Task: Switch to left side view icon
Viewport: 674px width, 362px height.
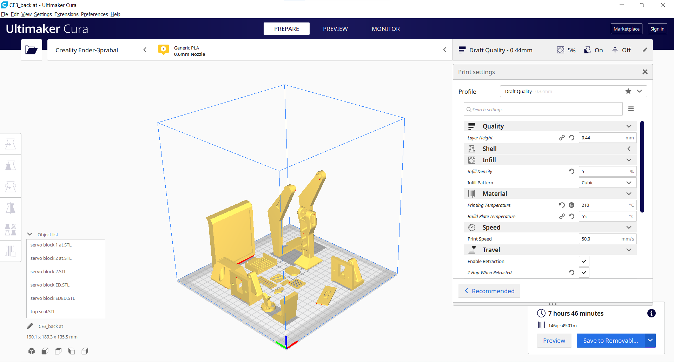Action: point(72,351)
